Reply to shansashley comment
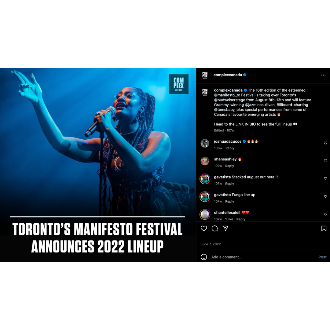 point(229,166)
